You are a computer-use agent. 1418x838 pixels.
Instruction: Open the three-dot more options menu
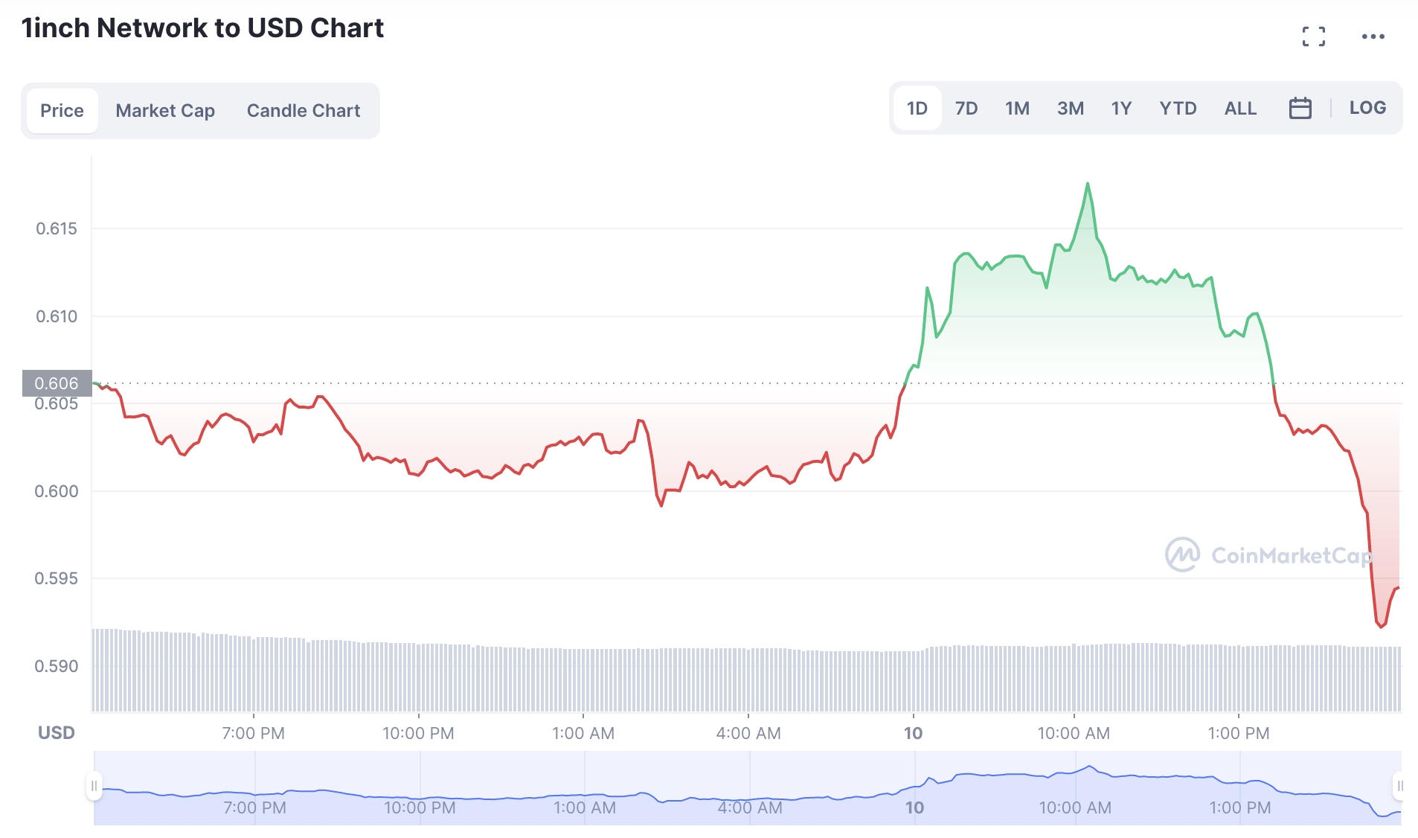[x=1373, y=36]
